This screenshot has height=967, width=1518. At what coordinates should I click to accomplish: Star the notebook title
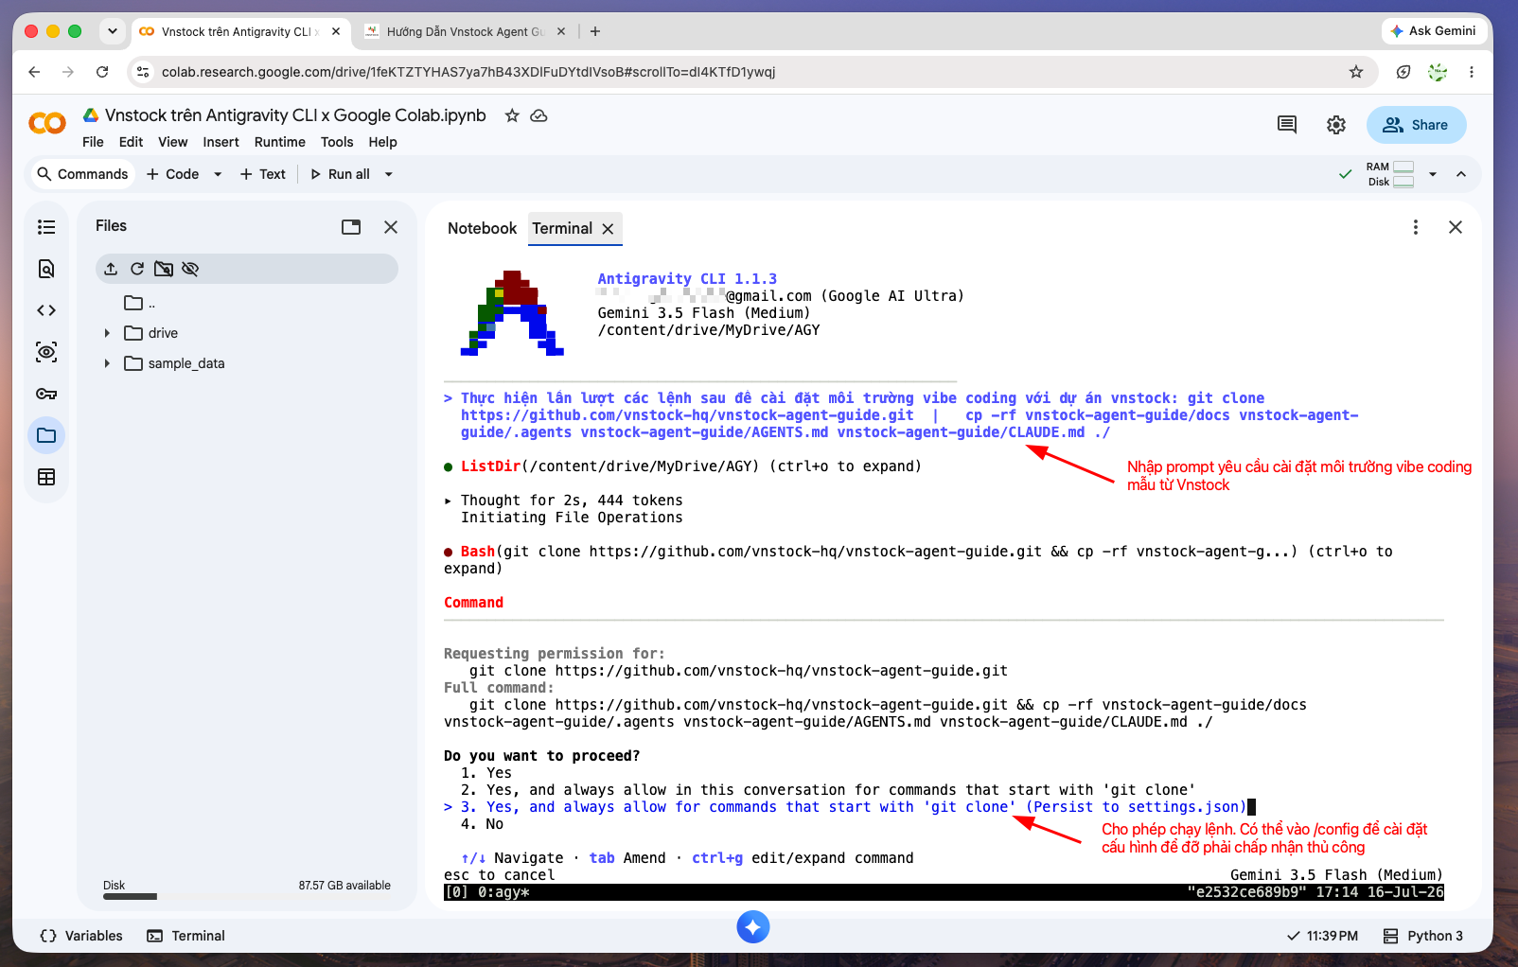[x=512, y=115]
